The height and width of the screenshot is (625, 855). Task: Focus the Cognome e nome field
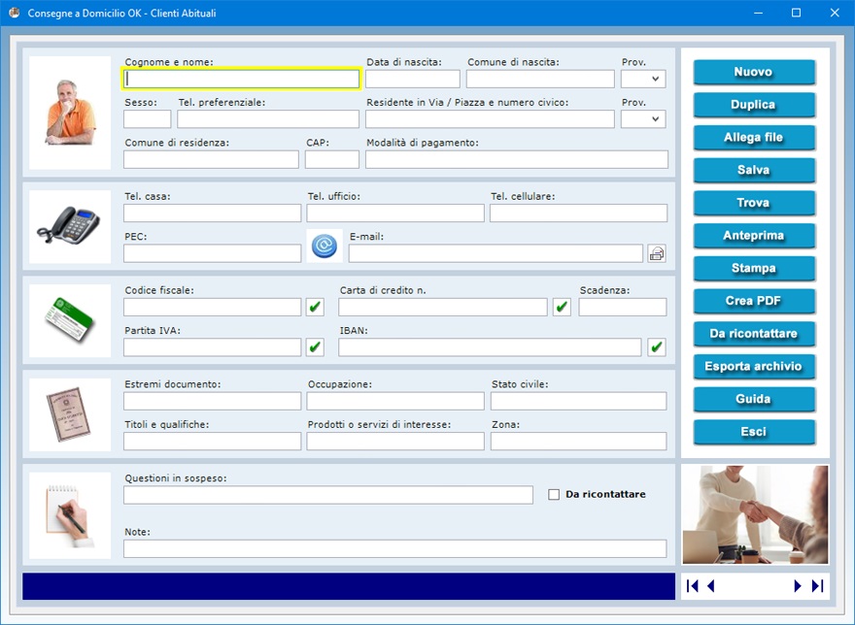(x=241, y=79)
